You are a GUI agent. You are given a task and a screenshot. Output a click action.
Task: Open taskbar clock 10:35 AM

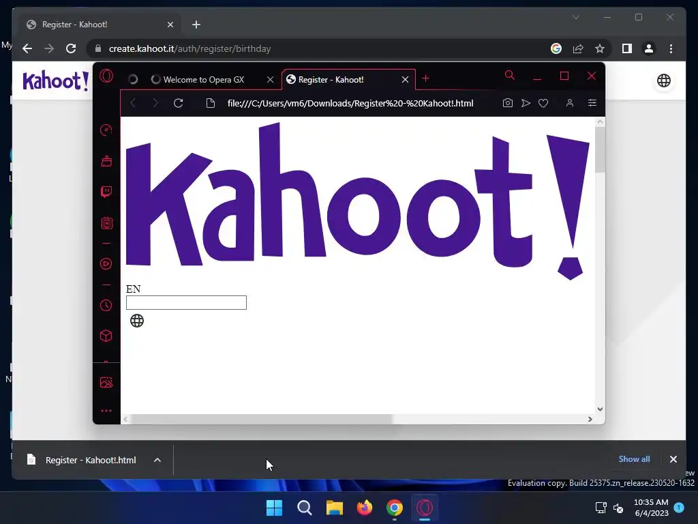tap(651, 508)
